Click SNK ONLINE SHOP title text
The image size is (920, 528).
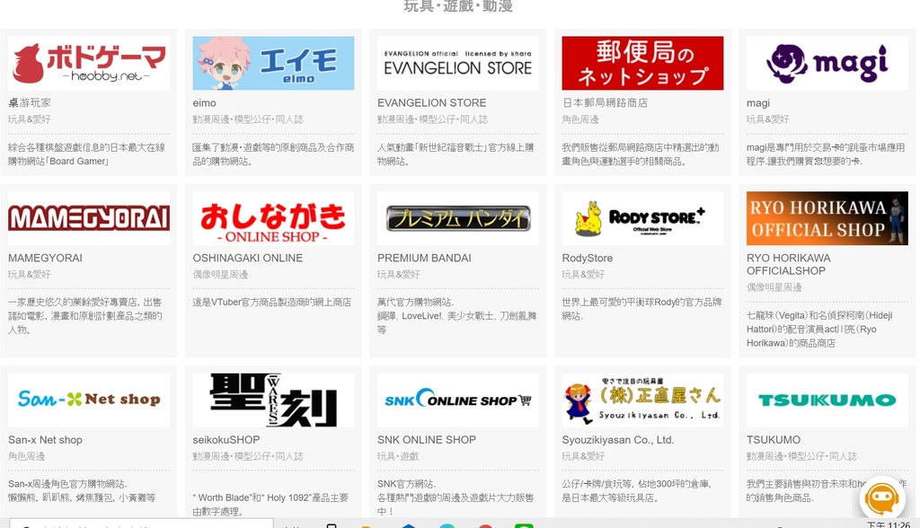427,439
